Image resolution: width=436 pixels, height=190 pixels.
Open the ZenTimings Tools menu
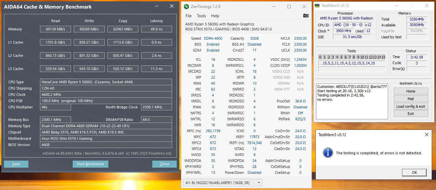[201, 16]
